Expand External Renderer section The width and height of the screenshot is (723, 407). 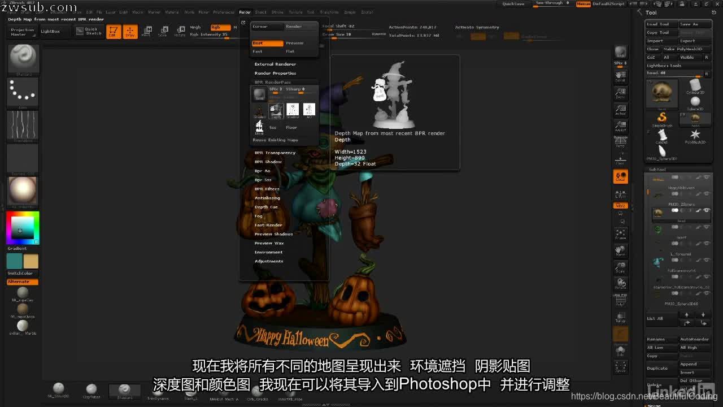(x=275, y=64)
